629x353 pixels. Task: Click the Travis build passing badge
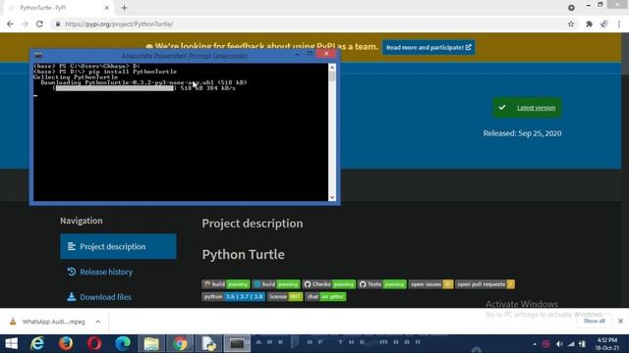coord(226,284)
